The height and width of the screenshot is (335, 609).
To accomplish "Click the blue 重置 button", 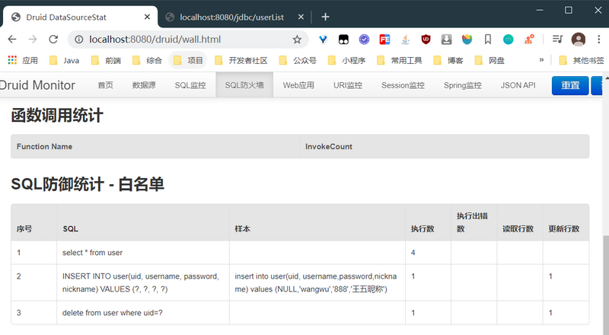I will [x=570, y=85].
